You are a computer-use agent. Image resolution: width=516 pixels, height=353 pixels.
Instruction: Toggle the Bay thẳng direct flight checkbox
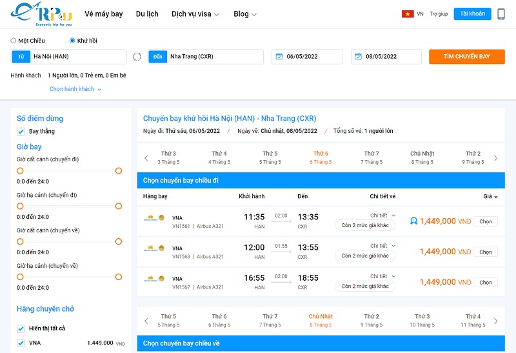[x=21, y=132]
